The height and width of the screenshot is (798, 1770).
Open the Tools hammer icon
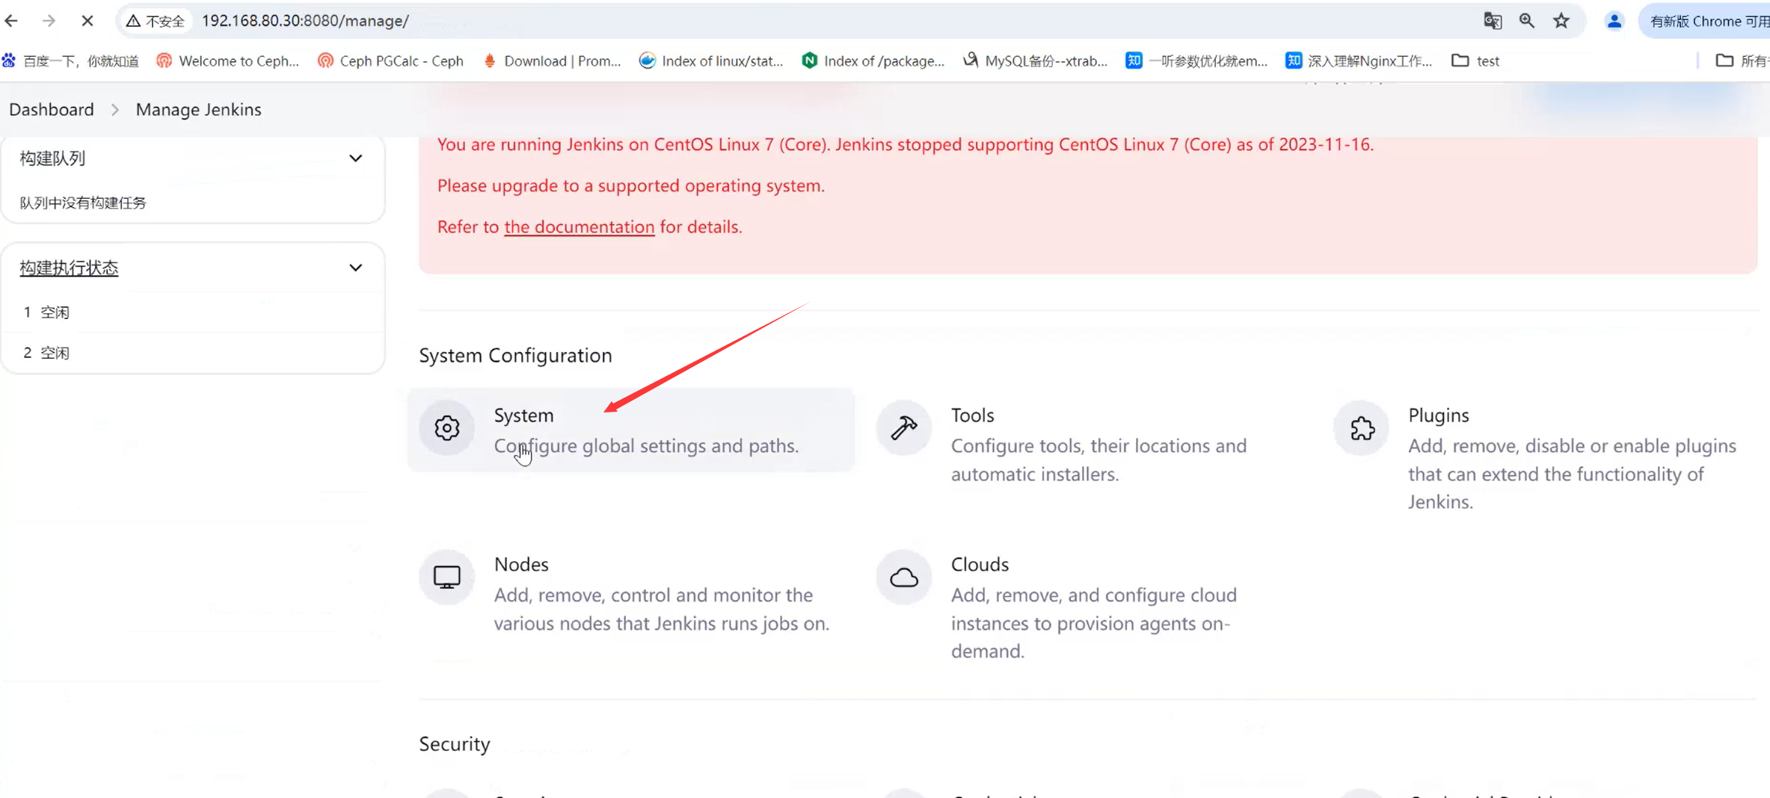click(903, 428)
